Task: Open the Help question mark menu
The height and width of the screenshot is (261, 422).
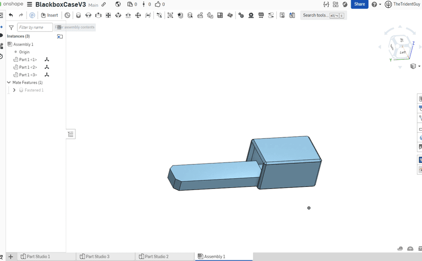Action: [x=375, y=5]
